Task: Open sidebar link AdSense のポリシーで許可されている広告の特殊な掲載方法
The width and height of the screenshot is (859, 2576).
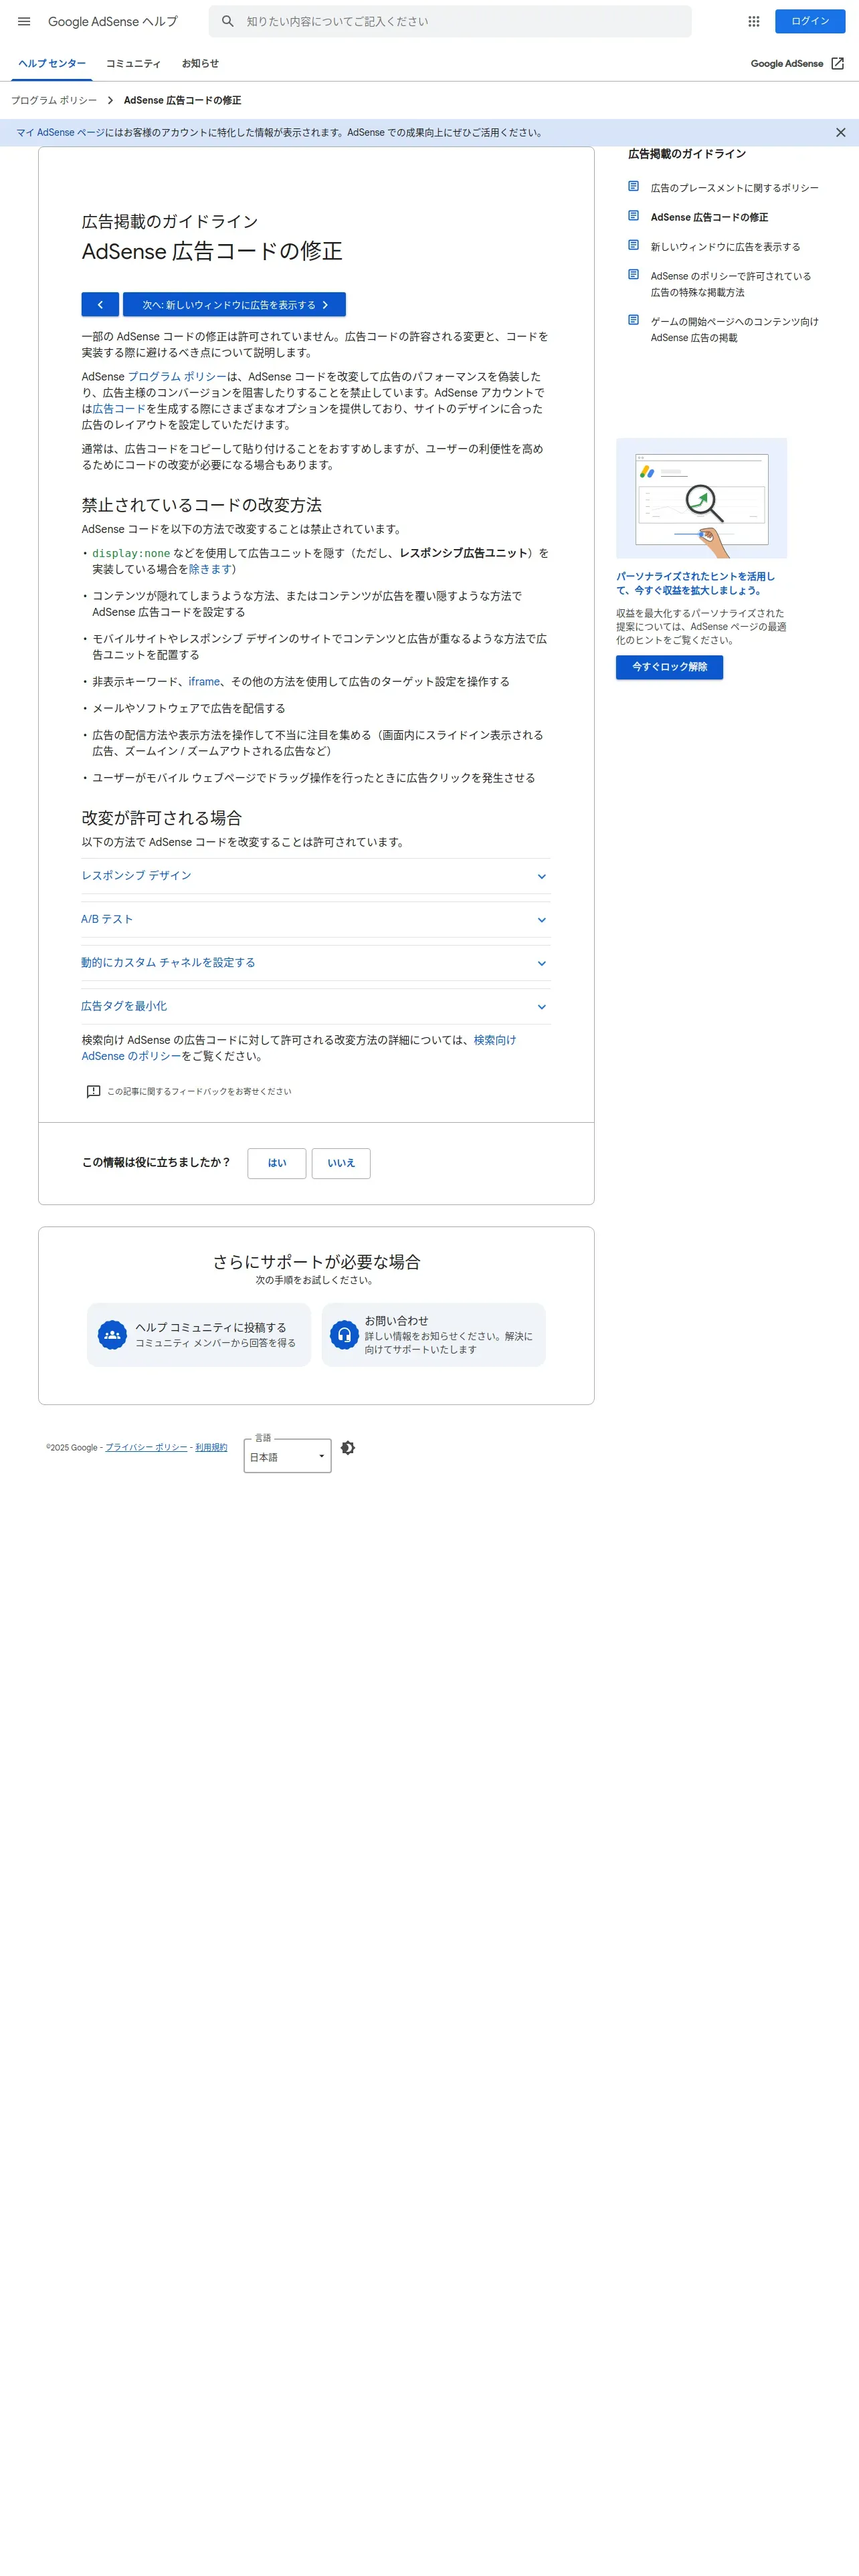Action: click(x=731, y=284)
